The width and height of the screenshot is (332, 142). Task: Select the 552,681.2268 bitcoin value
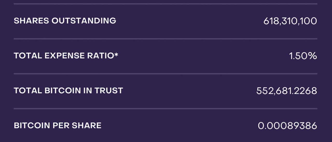[x=287, y=91]
